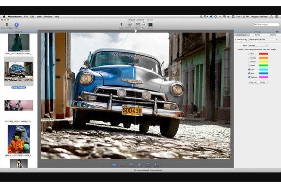Open the Settings panel gear menu
This screenshot has width=281, height=188.
tap(277, 31)
